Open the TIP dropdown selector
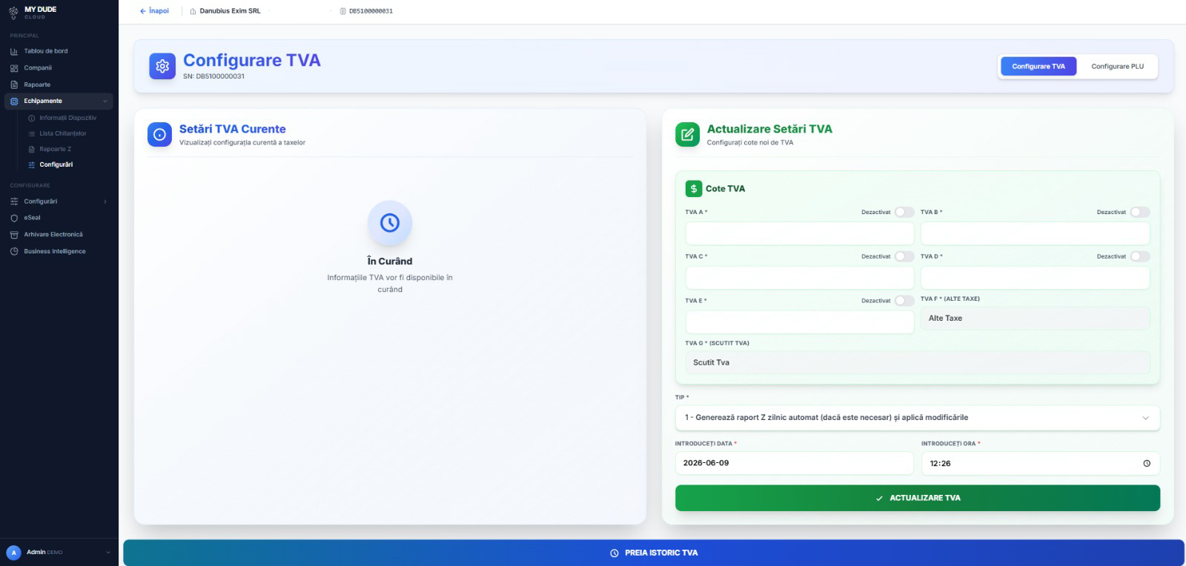 (x=918, y=418)
